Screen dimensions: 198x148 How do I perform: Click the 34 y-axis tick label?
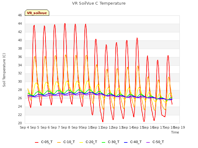(20, 65)
